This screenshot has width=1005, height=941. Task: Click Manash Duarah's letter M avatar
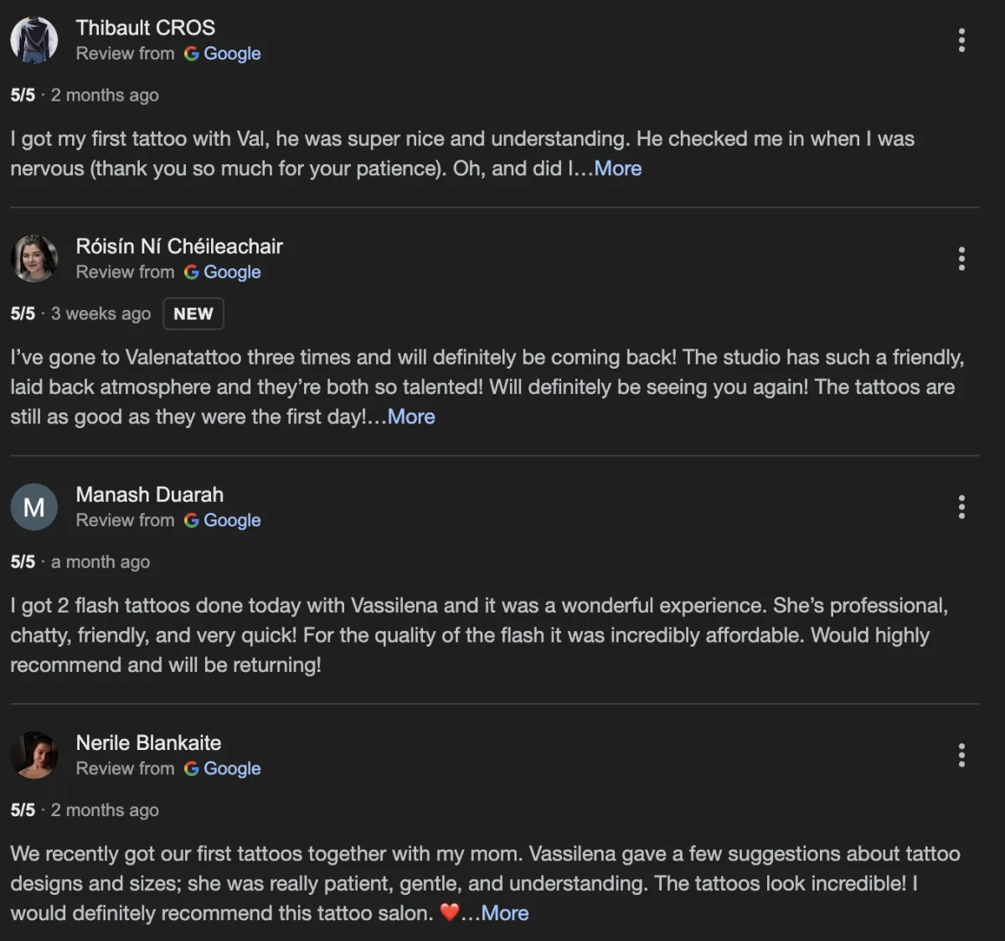click(34, 507)
